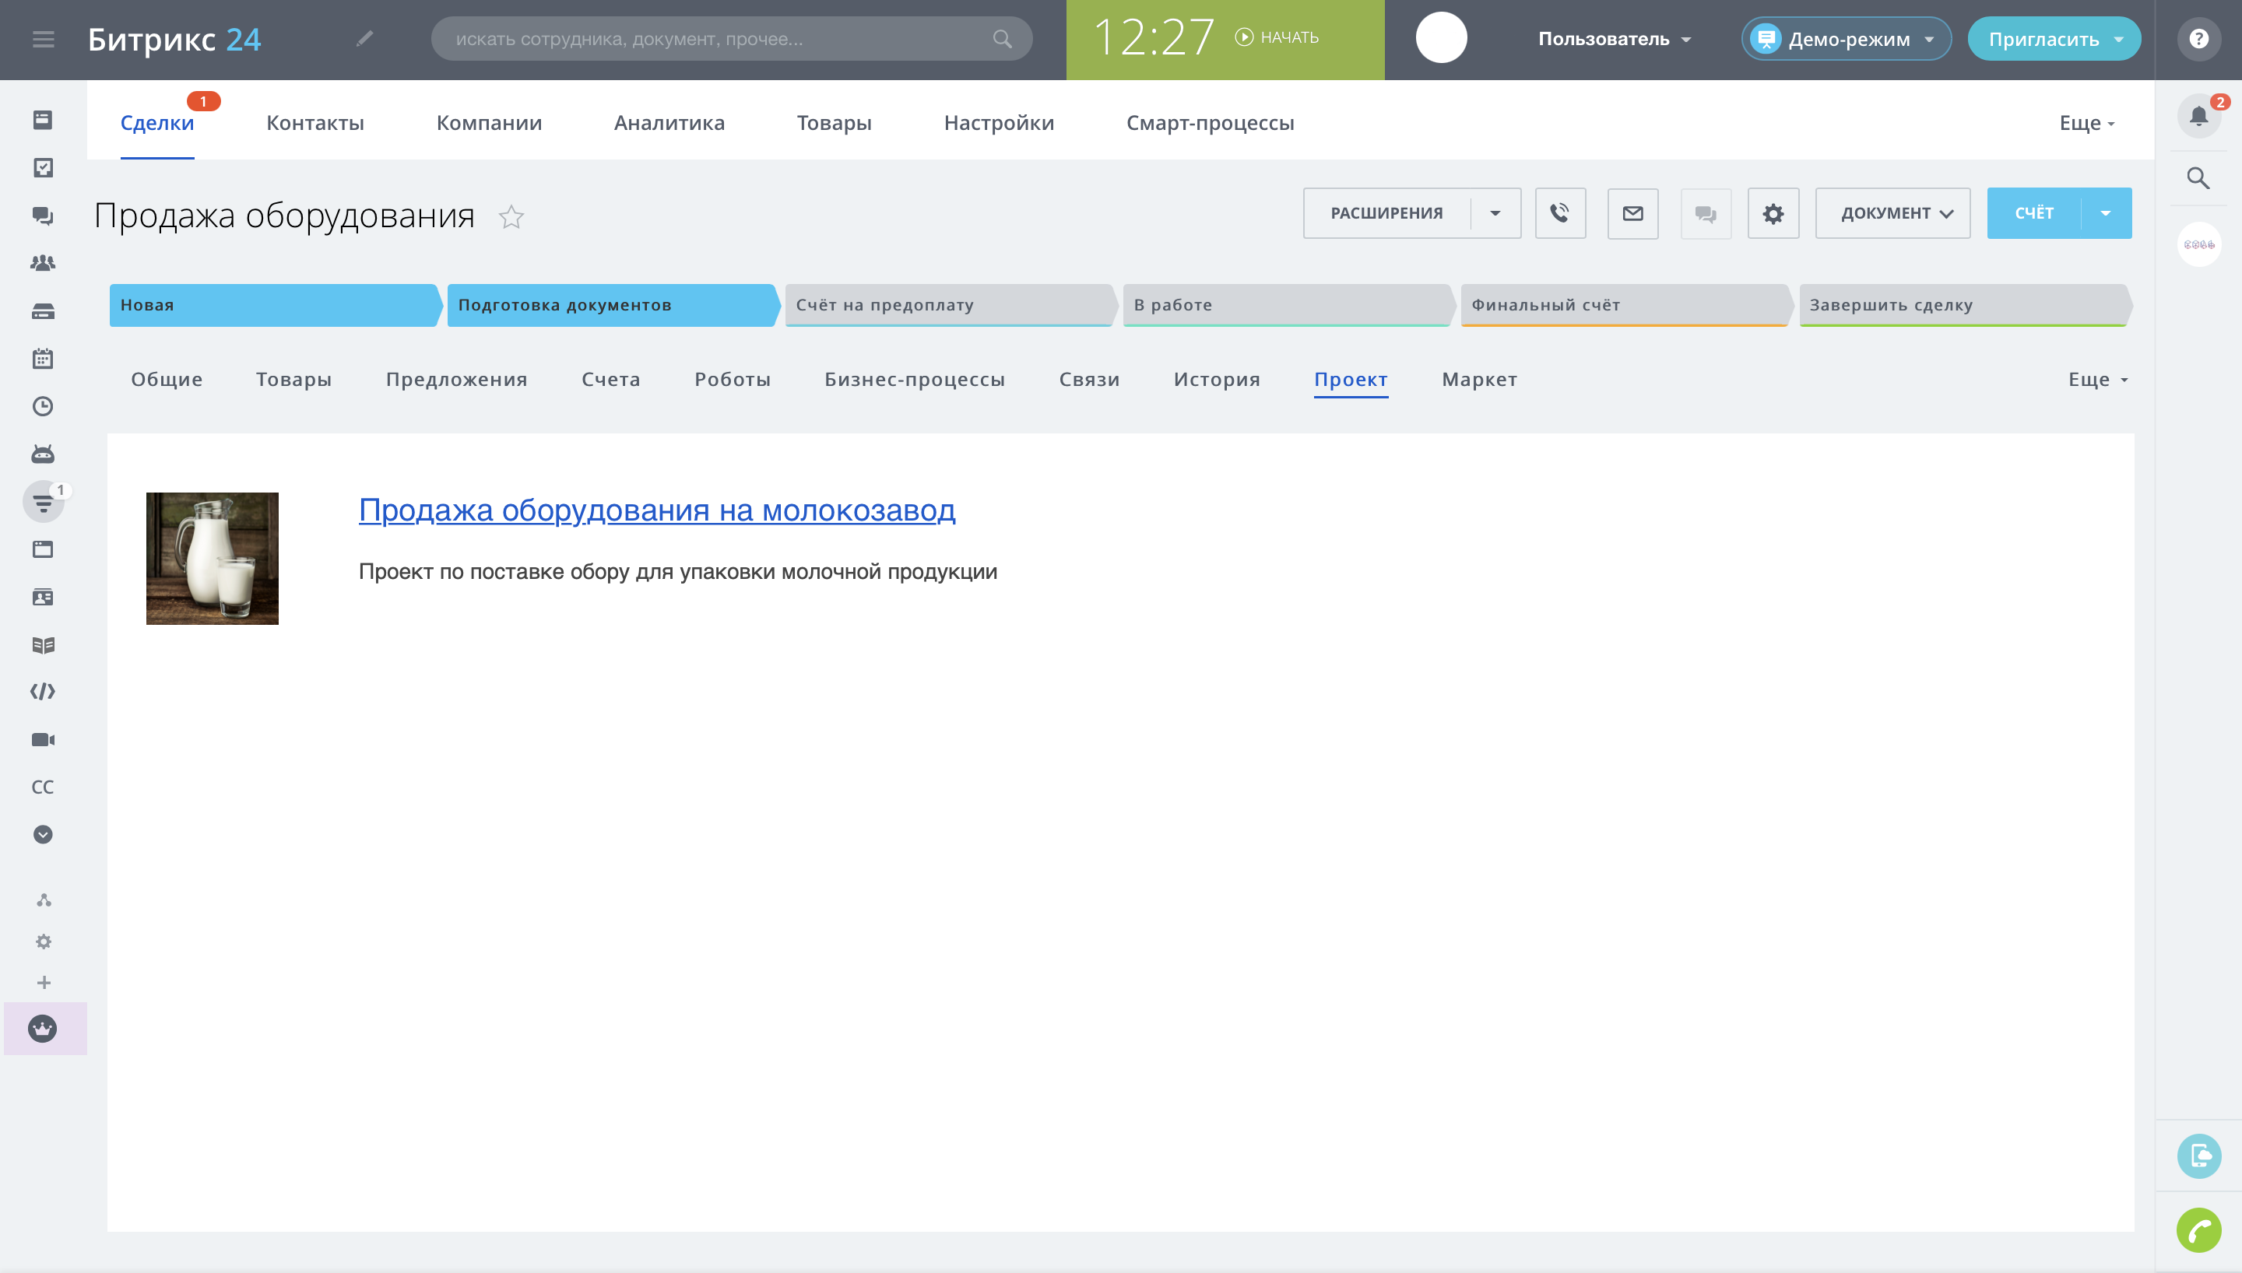2242x1273 pixels.
Task: Open the Контакты menu item
Action: pyautogui.click(x=315, y=123)
